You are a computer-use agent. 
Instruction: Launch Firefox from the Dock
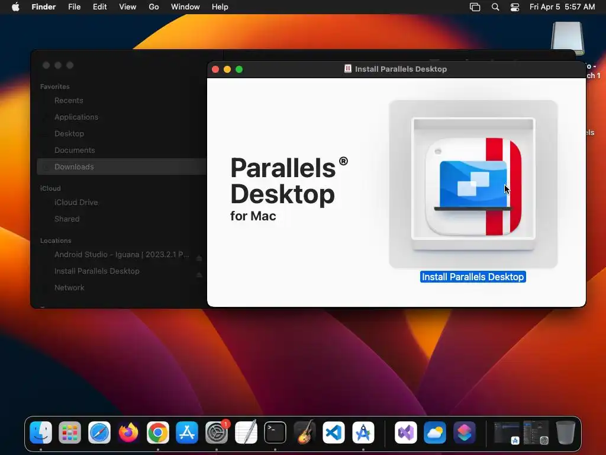point(128,432)
